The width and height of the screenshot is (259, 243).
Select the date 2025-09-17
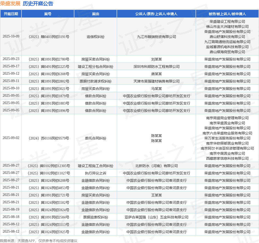(11, 66)
